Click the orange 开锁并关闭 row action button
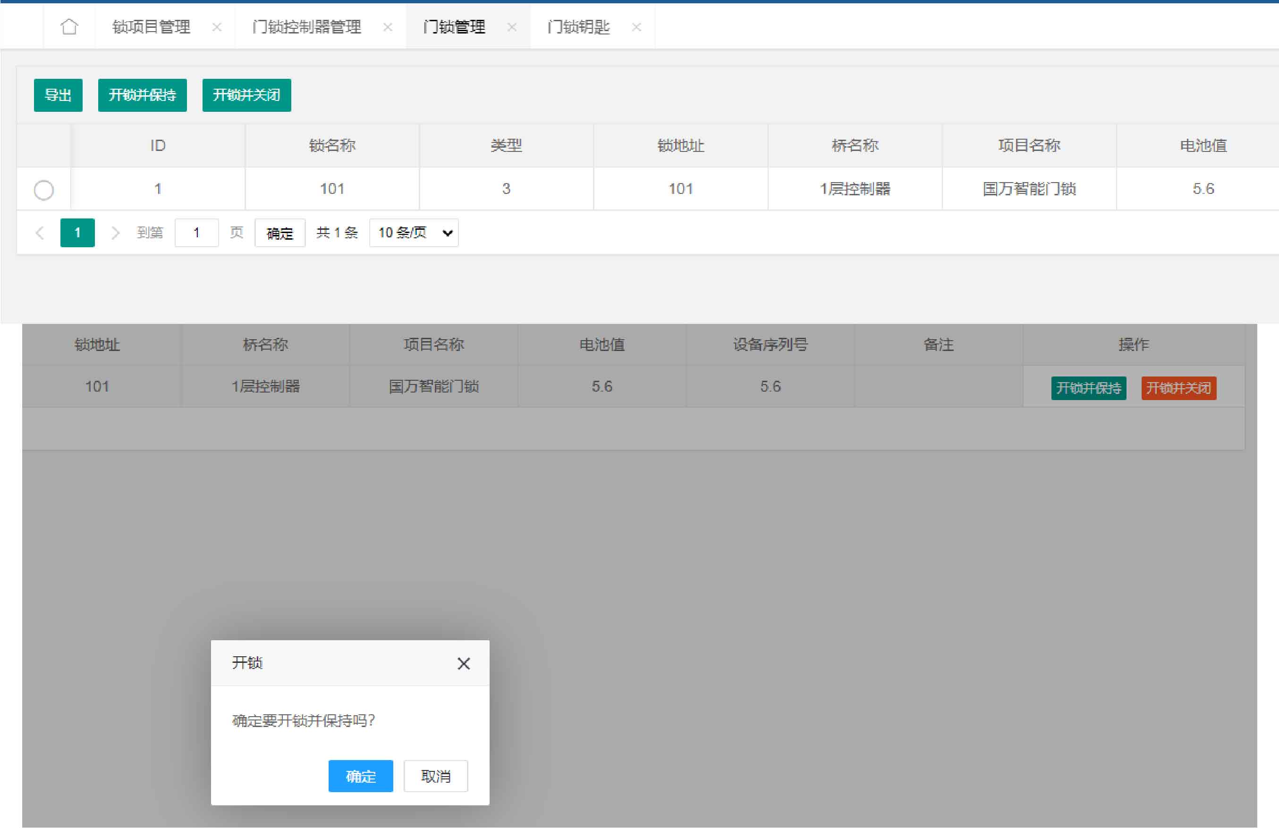 1178,388
